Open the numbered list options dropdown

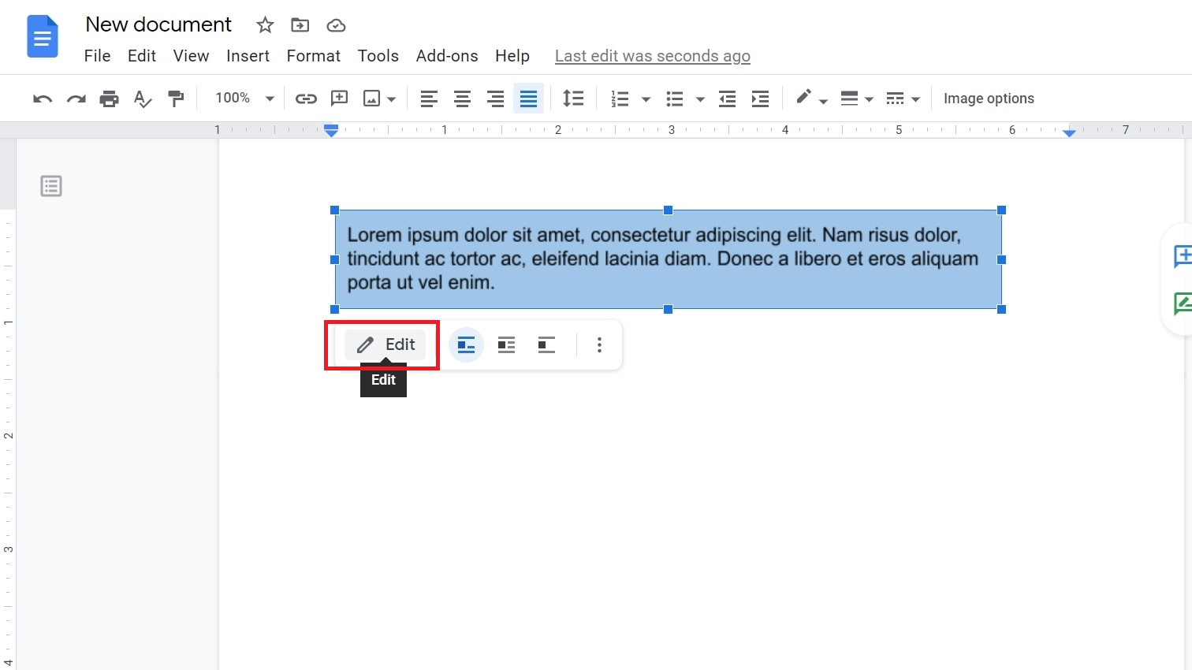click(x=646, y=98)
